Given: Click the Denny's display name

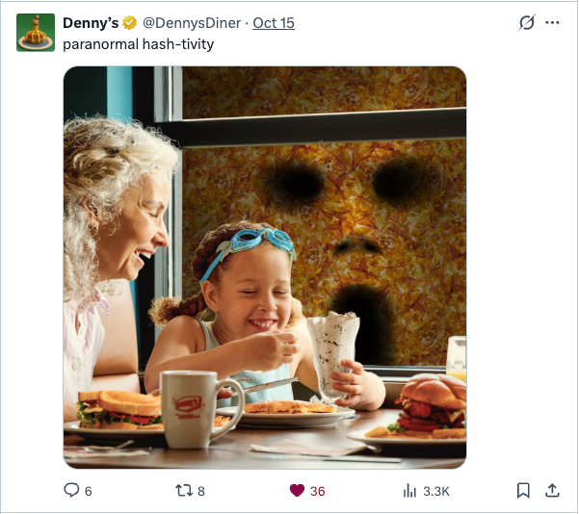Looking at the screenshot, I should coord(91,23).
